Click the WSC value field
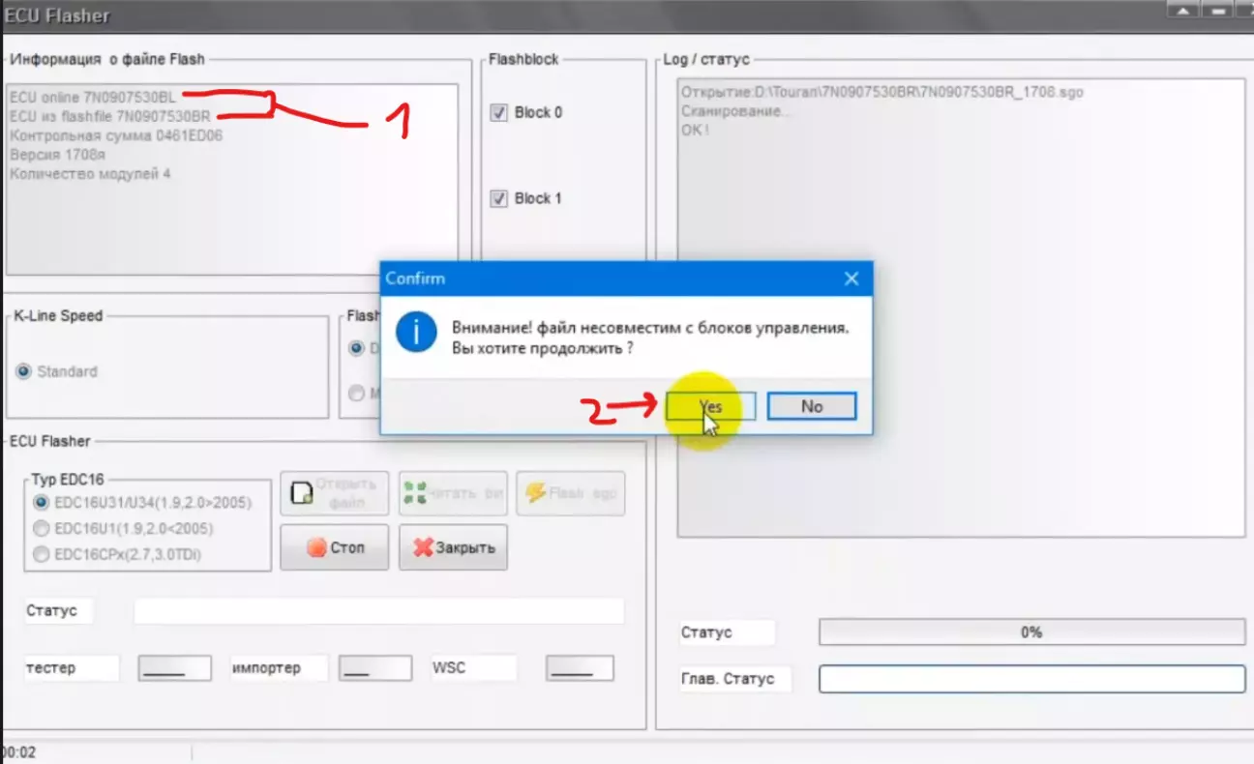Viewport: 1254px width, 764px height. [580, 668]
